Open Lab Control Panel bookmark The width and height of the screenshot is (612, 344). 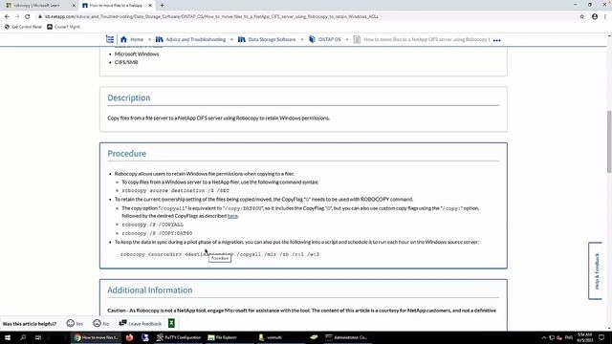click(x=23, y=27)
